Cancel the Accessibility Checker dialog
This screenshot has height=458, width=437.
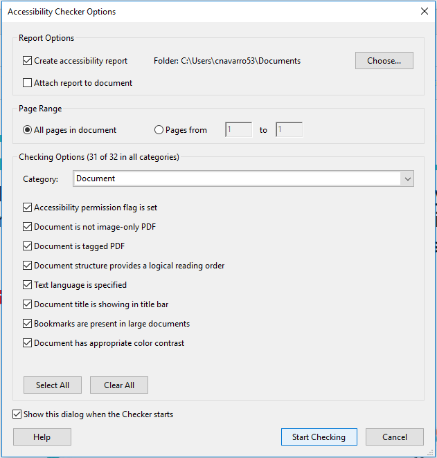(x=395, y=437)
